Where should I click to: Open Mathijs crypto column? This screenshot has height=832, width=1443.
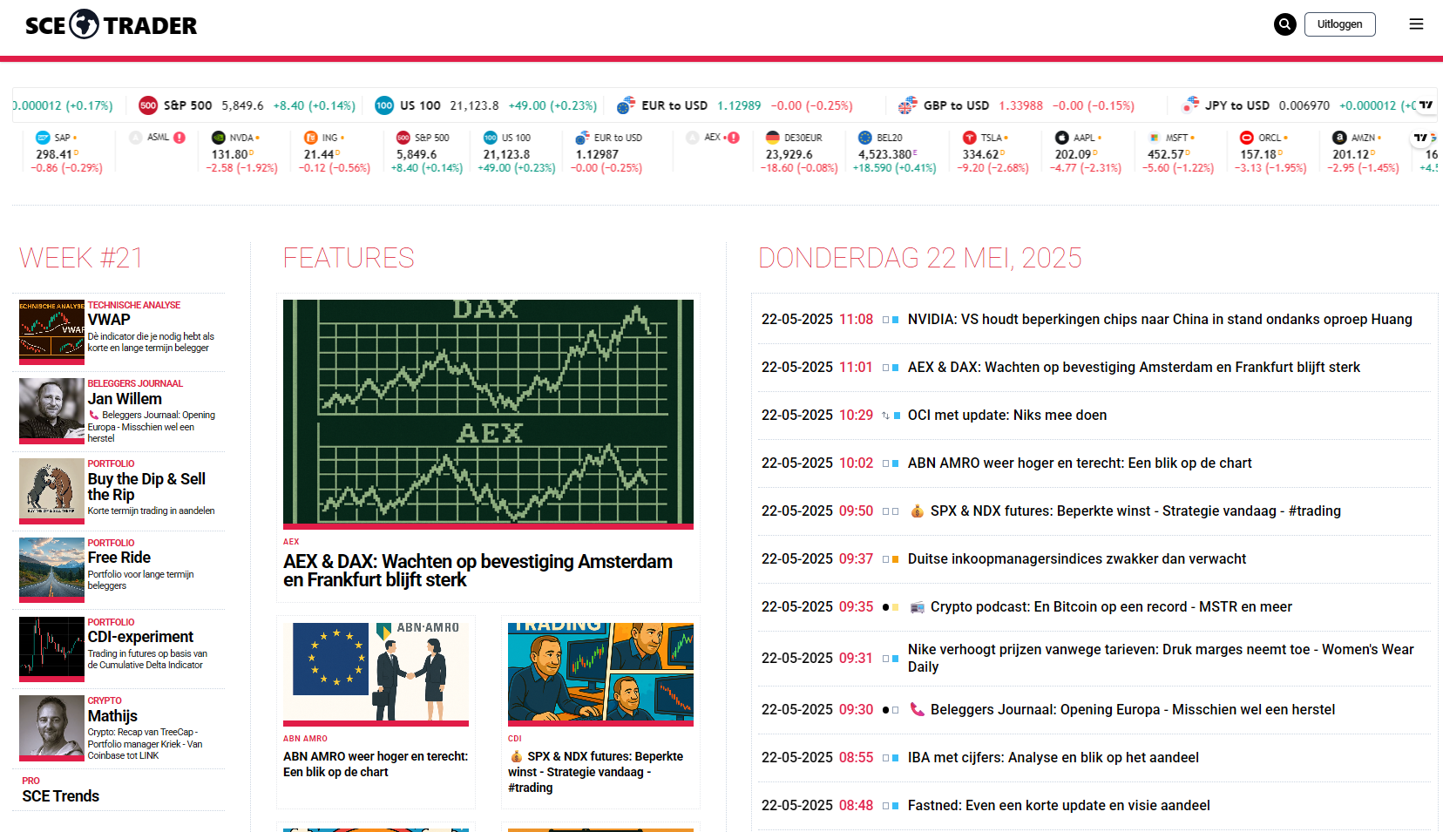(x=112, y=715)
